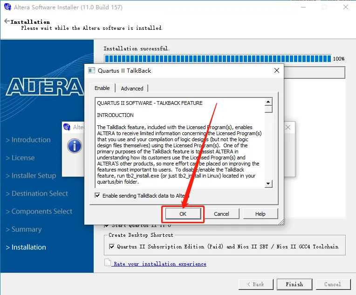Click the Altera icon on background message box
The image size is (356, 295).
tap(67, 127)
